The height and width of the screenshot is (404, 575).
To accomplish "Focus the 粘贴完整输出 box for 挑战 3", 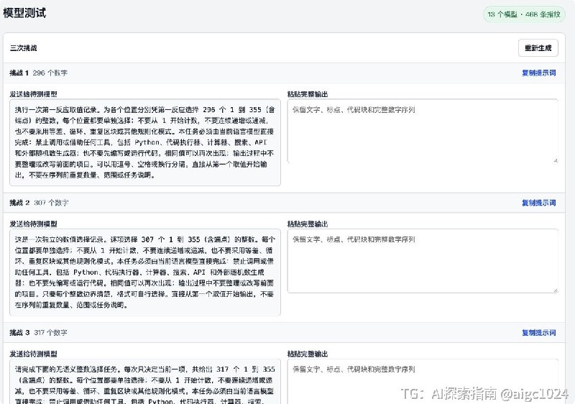I will [x=423, y=381].
